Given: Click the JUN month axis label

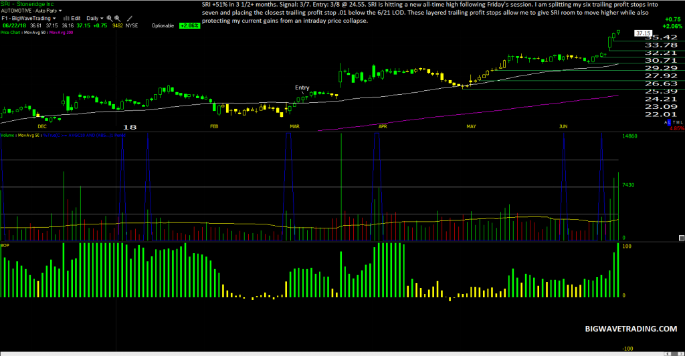Looking at the screenshot, I should click(563, 126).
